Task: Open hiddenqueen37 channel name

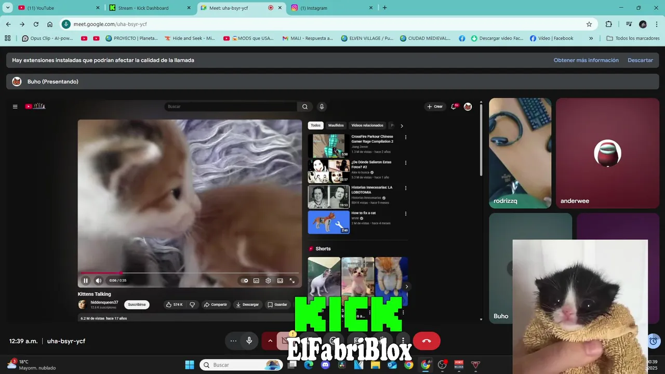Action: 104,302
